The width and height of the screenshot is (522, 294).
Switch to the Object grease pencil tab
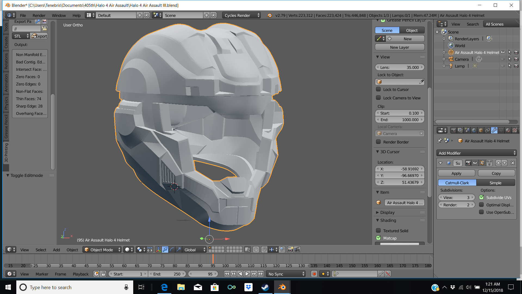click(412, 30)
